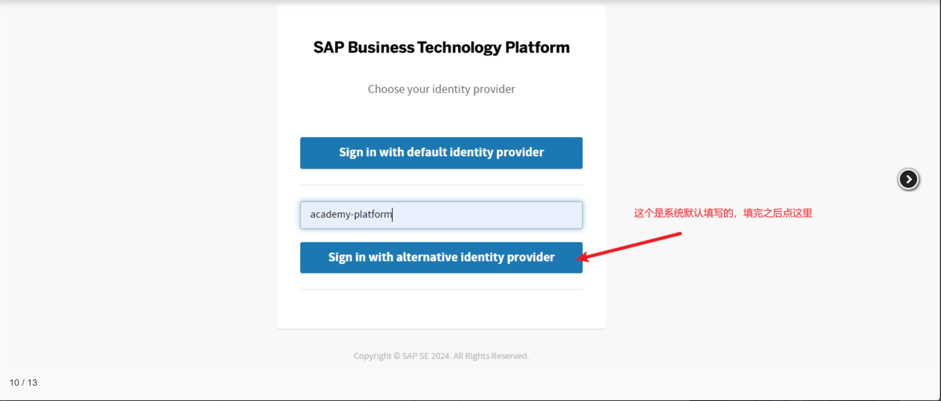Click the divider line under the alternative button
This screenshot has width=941, height=401.
[441, 289]
